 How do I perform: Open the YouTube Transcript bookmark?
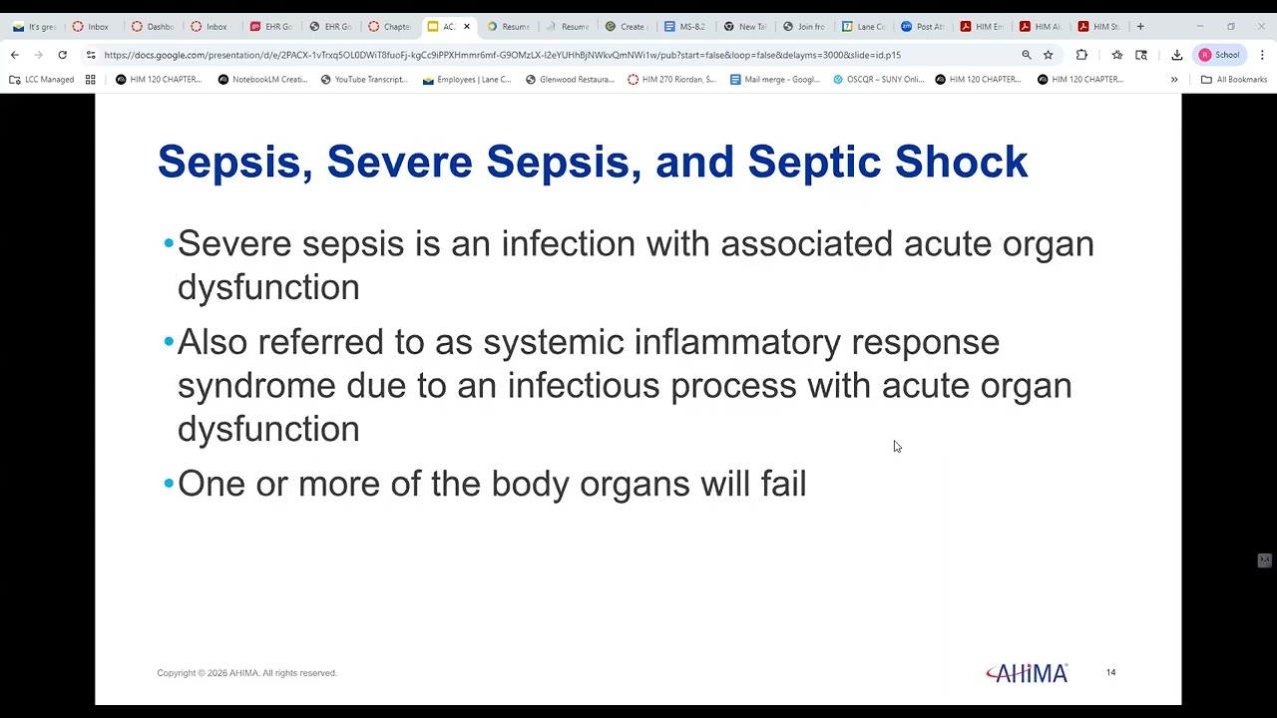point(364,79)
